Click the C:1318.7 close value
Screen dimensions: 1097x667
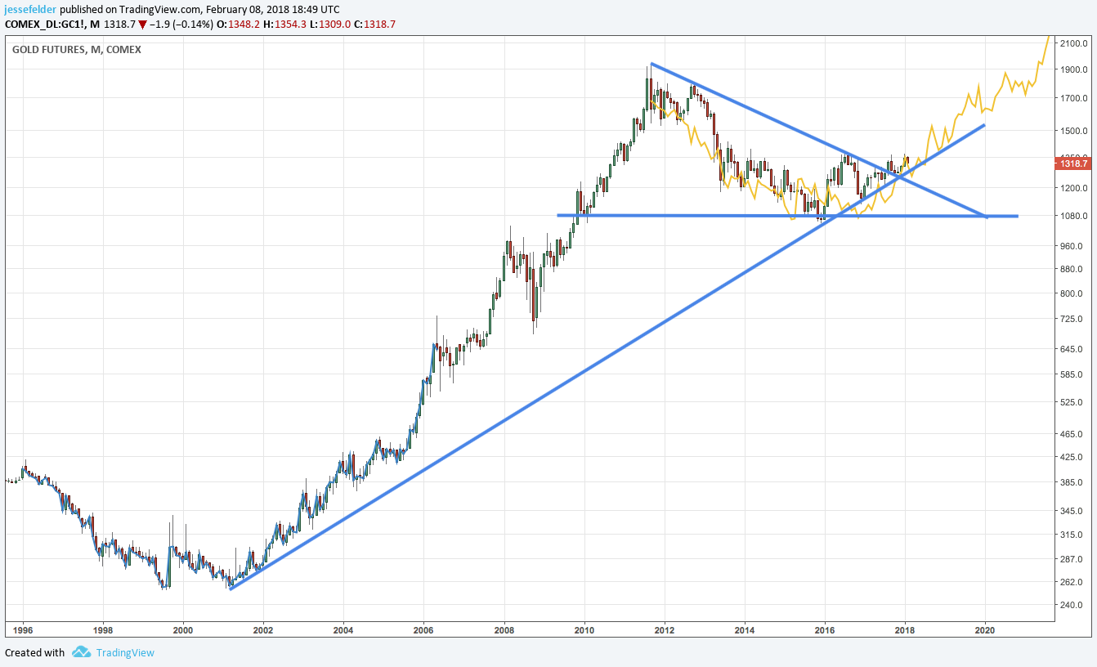pyautogui.click(x=374, y=25)
